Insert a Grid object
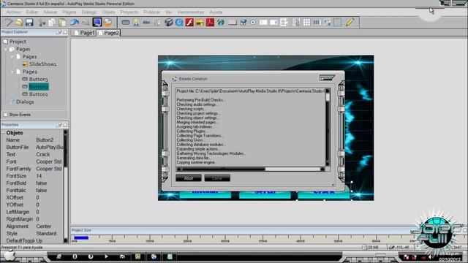The image size is (468, 263). coord(306,23)
